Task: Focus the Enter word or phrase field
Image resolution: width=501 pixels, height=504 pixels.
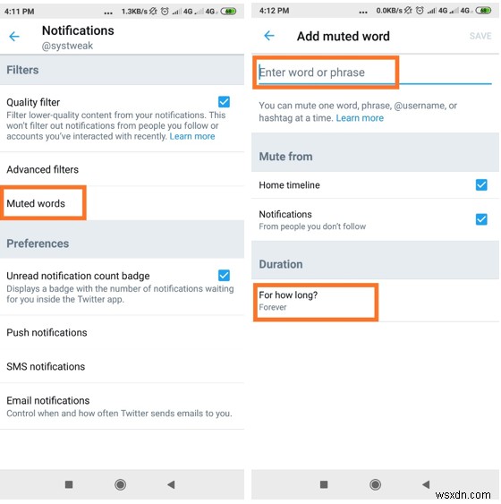Action: 375,73
